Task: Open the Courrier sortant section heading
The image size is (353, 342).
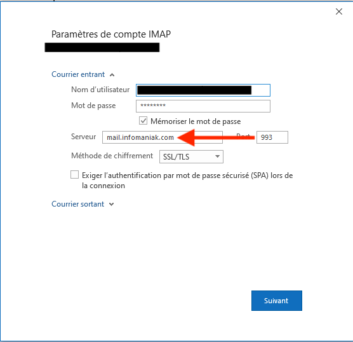Action: point(77,204)
